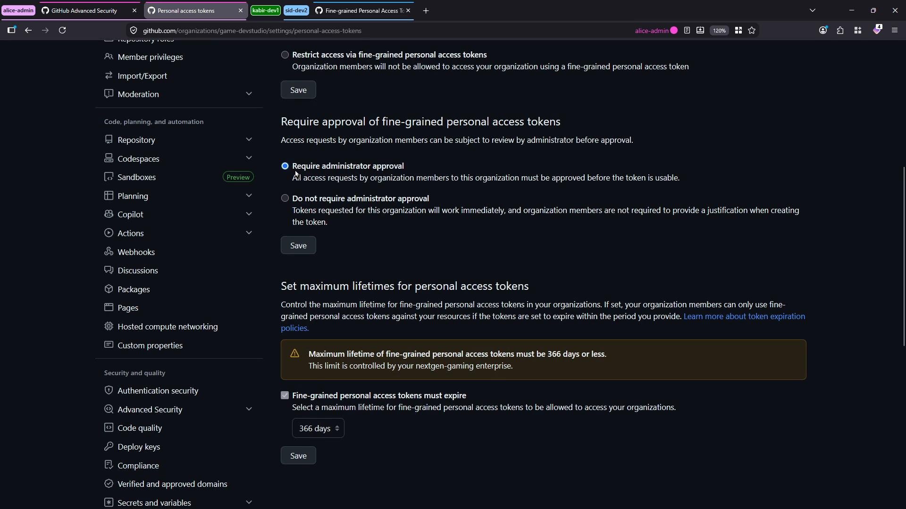Click the browser back arrow
The image size is (906, 509).
click(x=28, y=31)
